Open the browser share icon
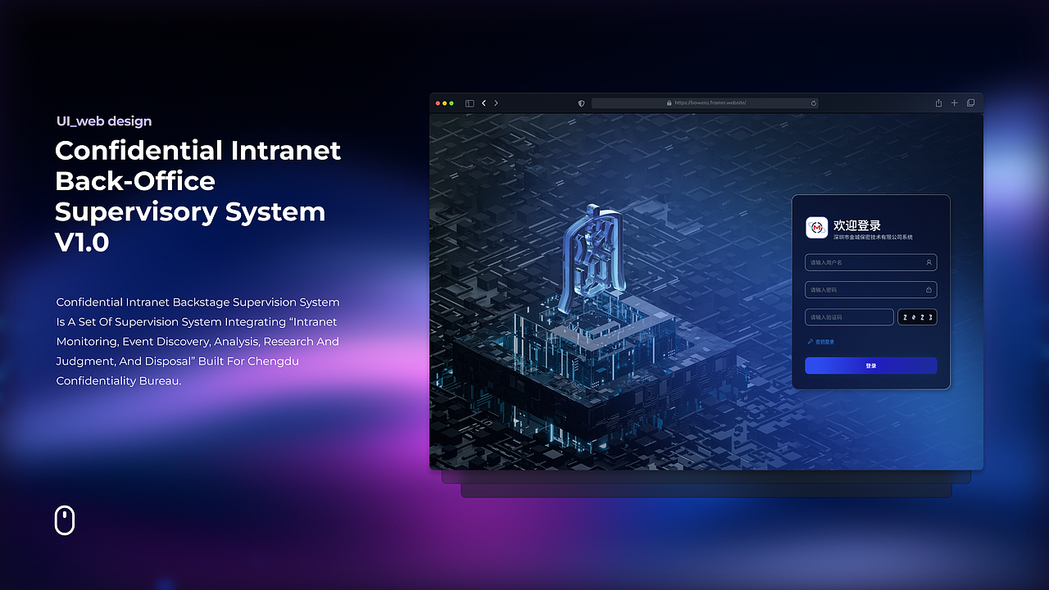The image size is (1049, 590). [x=938, y=103]
